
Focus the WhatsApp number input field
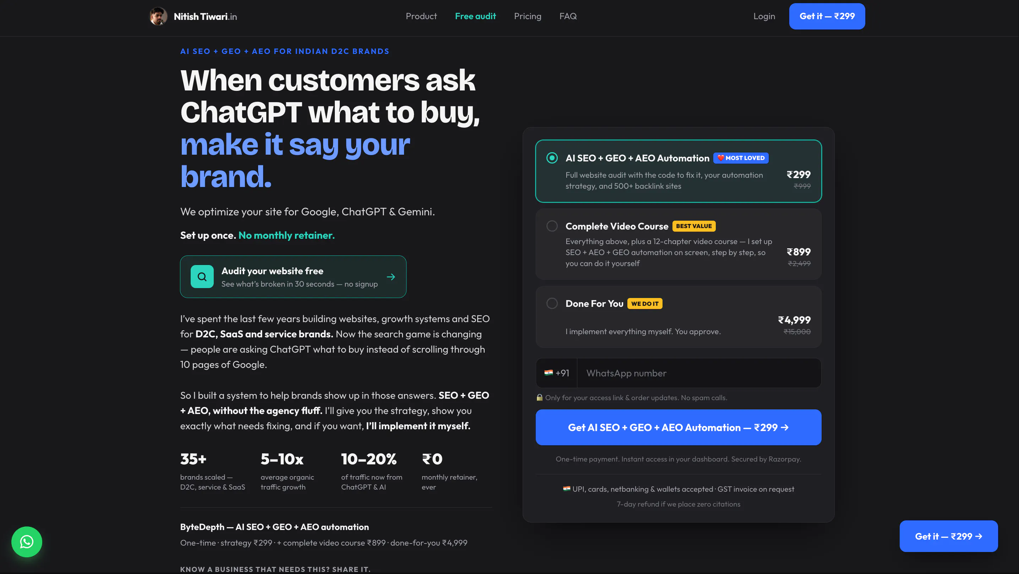point(699,373)
